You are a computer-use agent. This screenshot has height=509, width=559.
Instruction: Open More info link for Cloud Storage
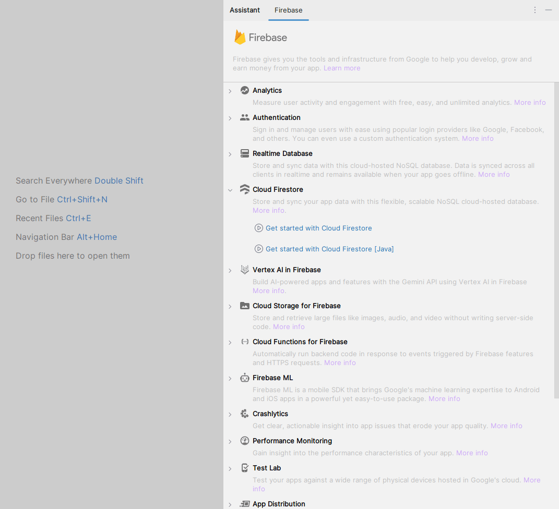(x=289, y=326)
